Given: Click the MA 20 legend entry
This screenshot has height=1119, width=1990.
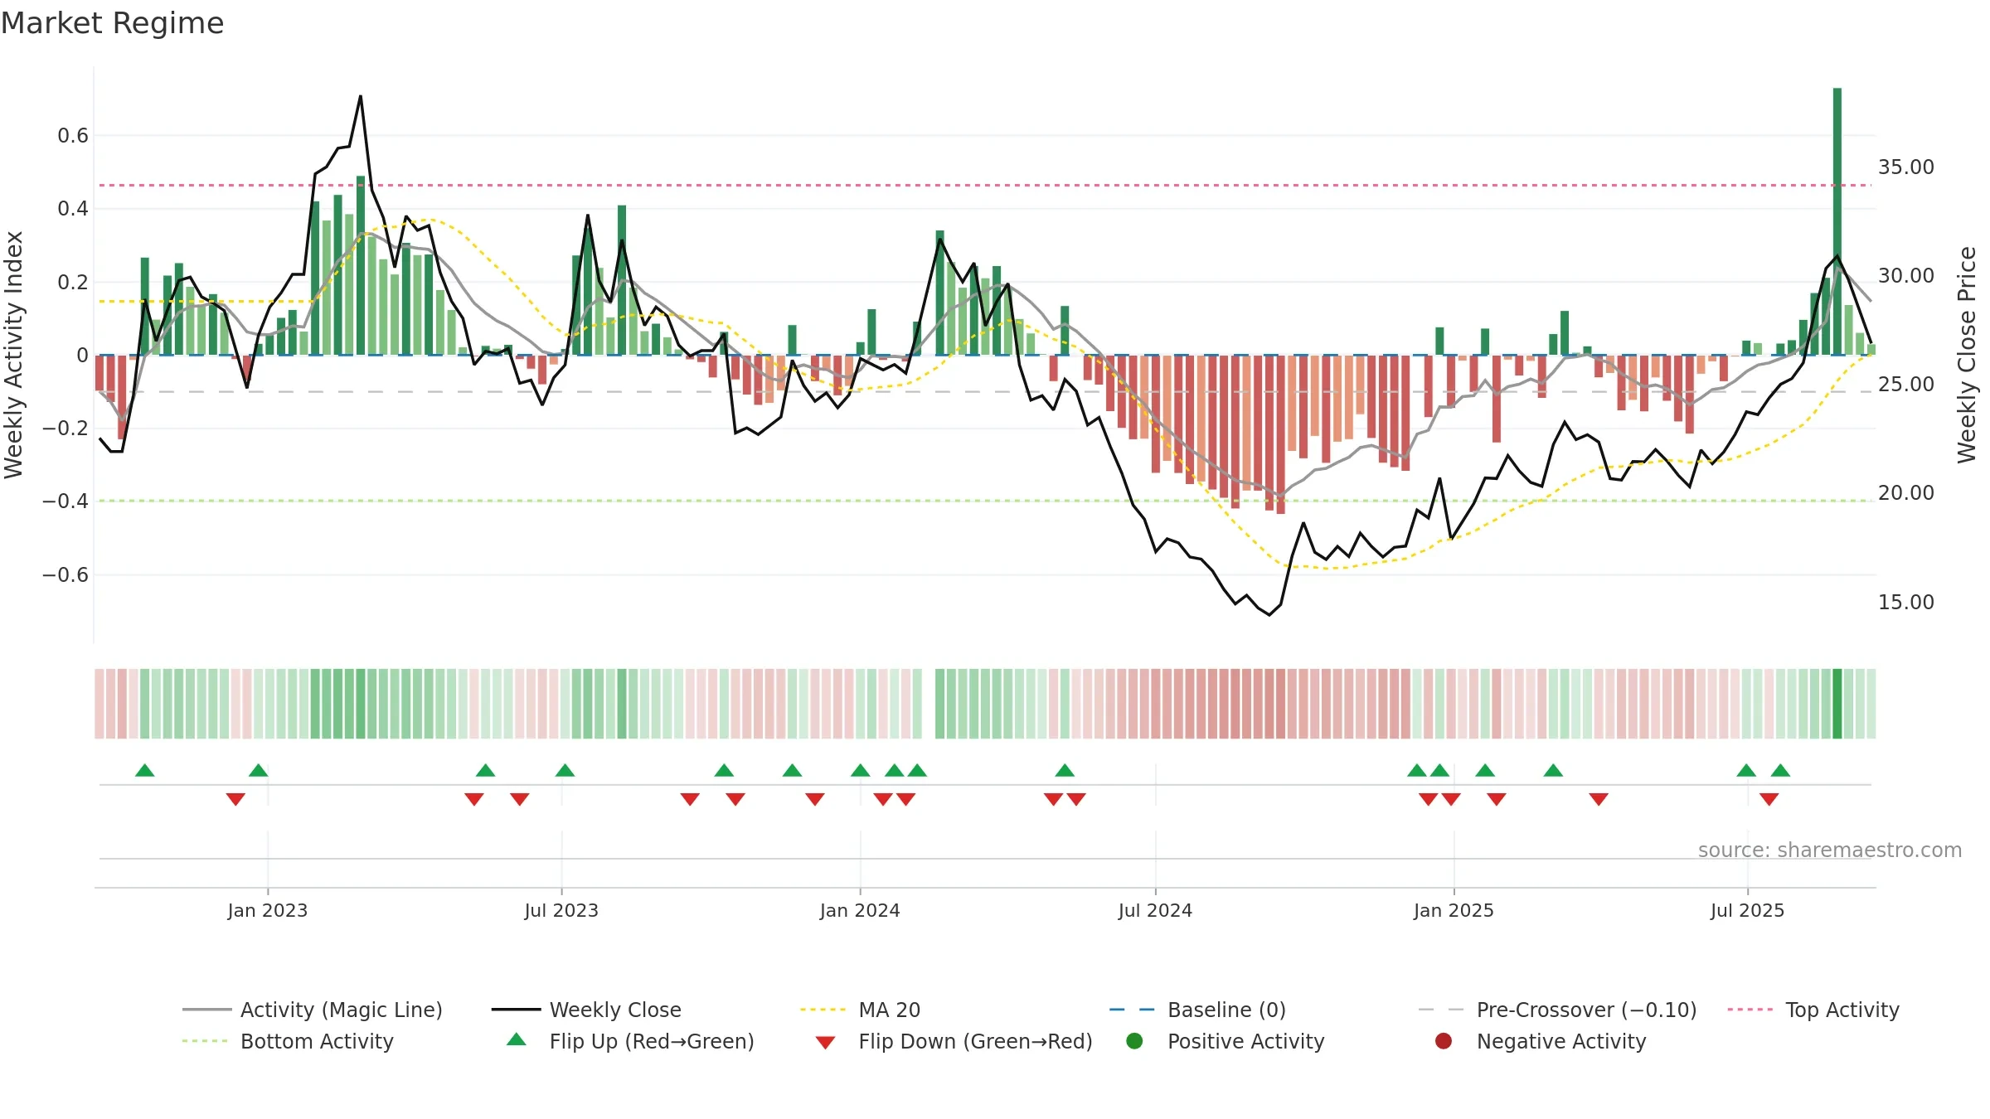Looking at the screenshot, I should tap(861, 1010).
